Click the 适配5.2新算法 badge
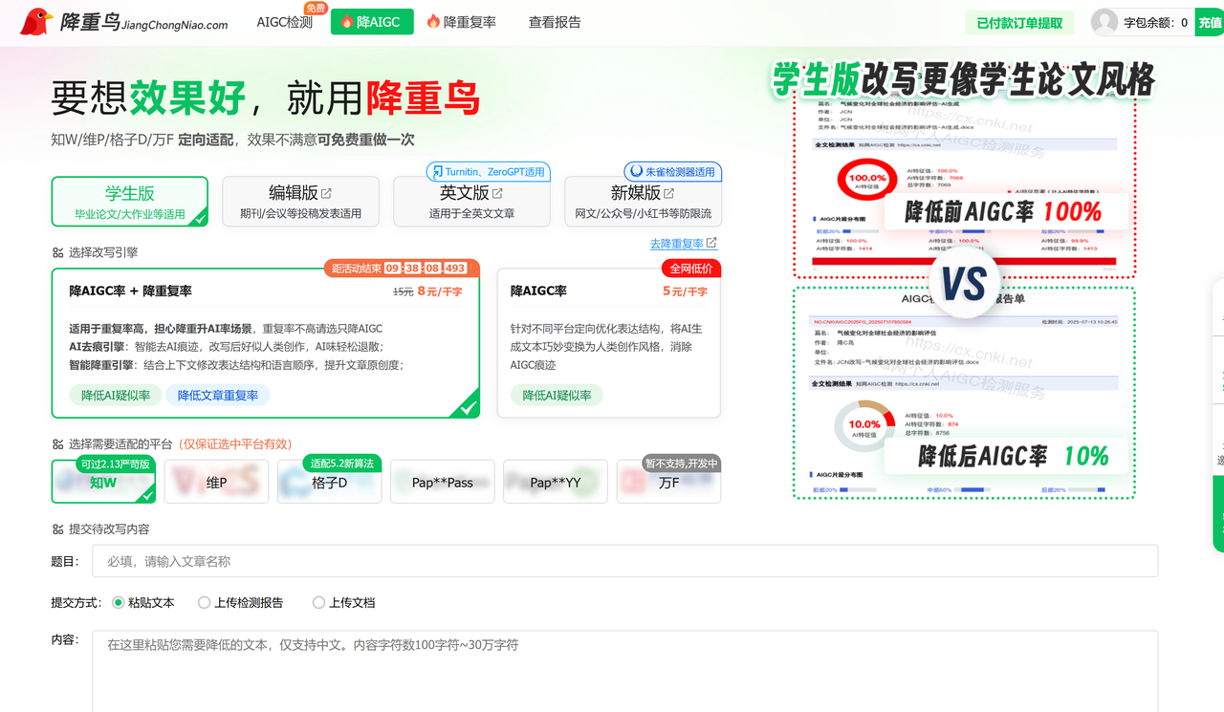 pos(342,464)
